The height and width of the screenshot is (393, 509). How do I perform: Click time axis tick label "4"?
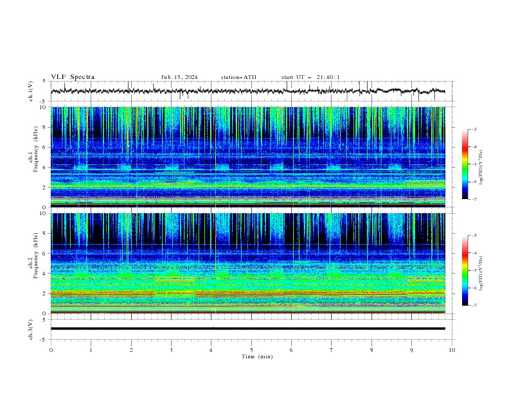pyautogui.click(x=211, y=350)
